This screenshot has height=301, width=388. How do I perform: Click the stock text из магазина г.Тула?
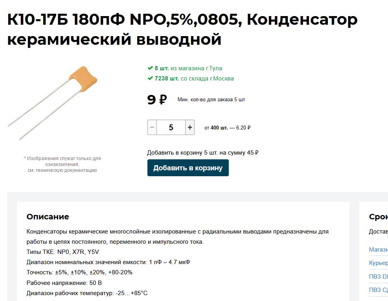coord(196,68)
